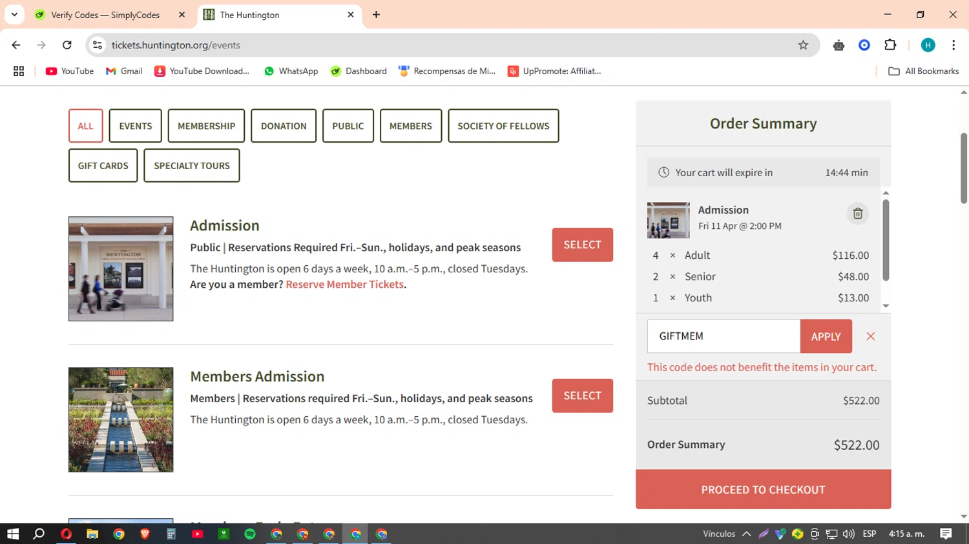Filter by PUBLIC
Viewport: 969px width, 544px height.
(348, 126)
